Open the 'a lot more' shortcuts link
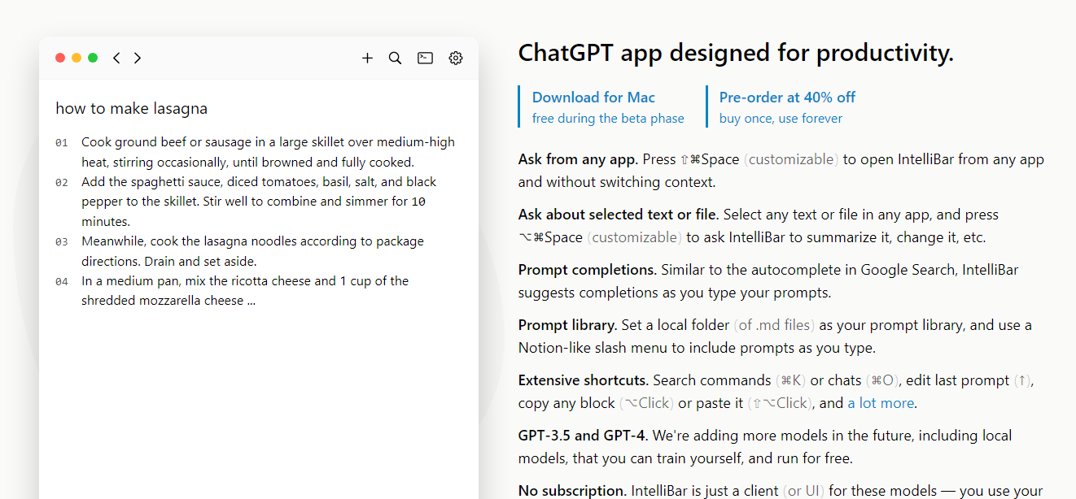 (x=881, y=403)
